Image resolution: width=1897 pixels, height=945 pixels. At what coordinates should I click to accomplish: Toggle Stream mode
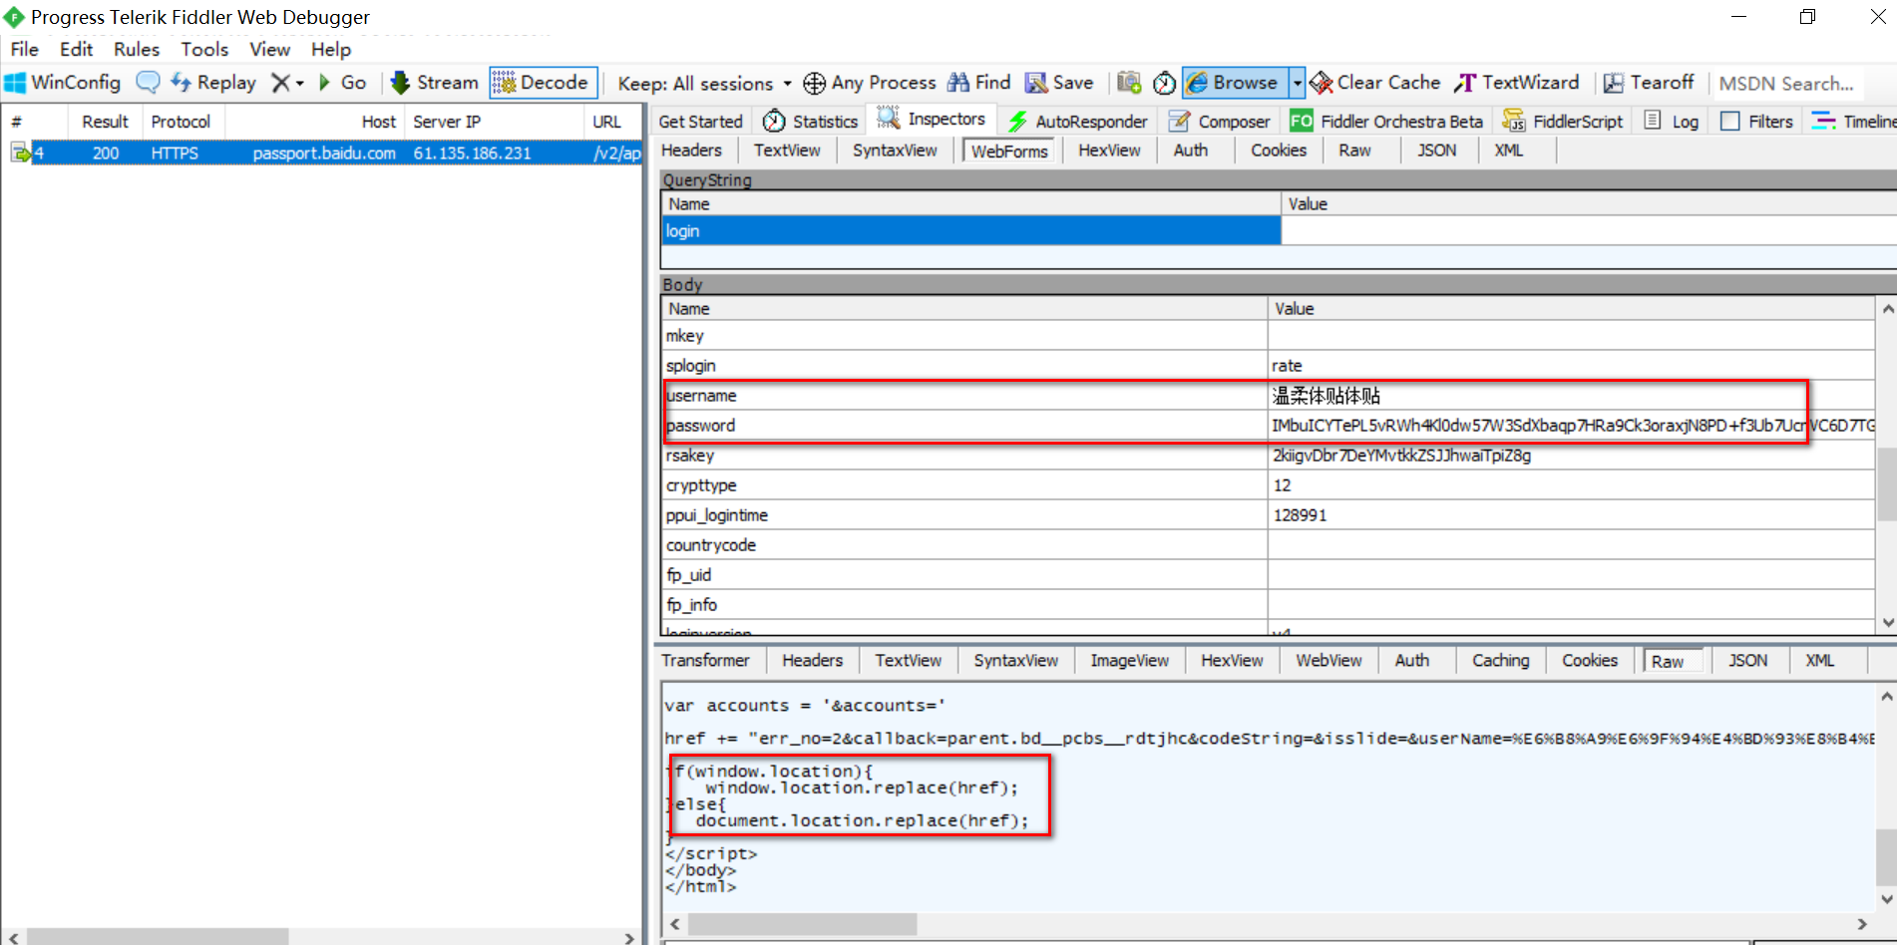435,83
